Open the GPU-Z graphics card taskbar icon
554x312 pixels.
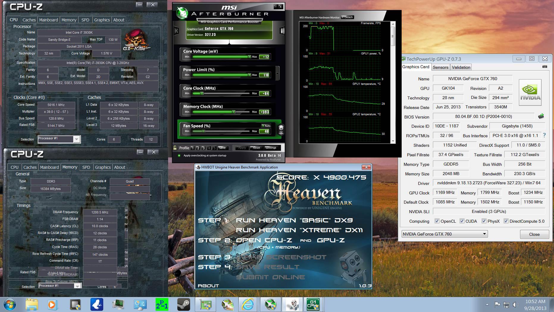pos(206,305)
